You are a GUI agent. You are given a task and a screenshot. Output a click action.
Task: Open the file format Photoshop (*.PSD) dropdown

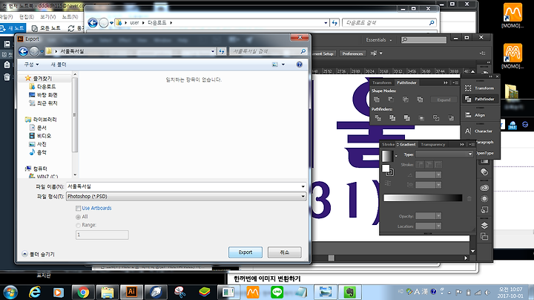click(186, 196)
